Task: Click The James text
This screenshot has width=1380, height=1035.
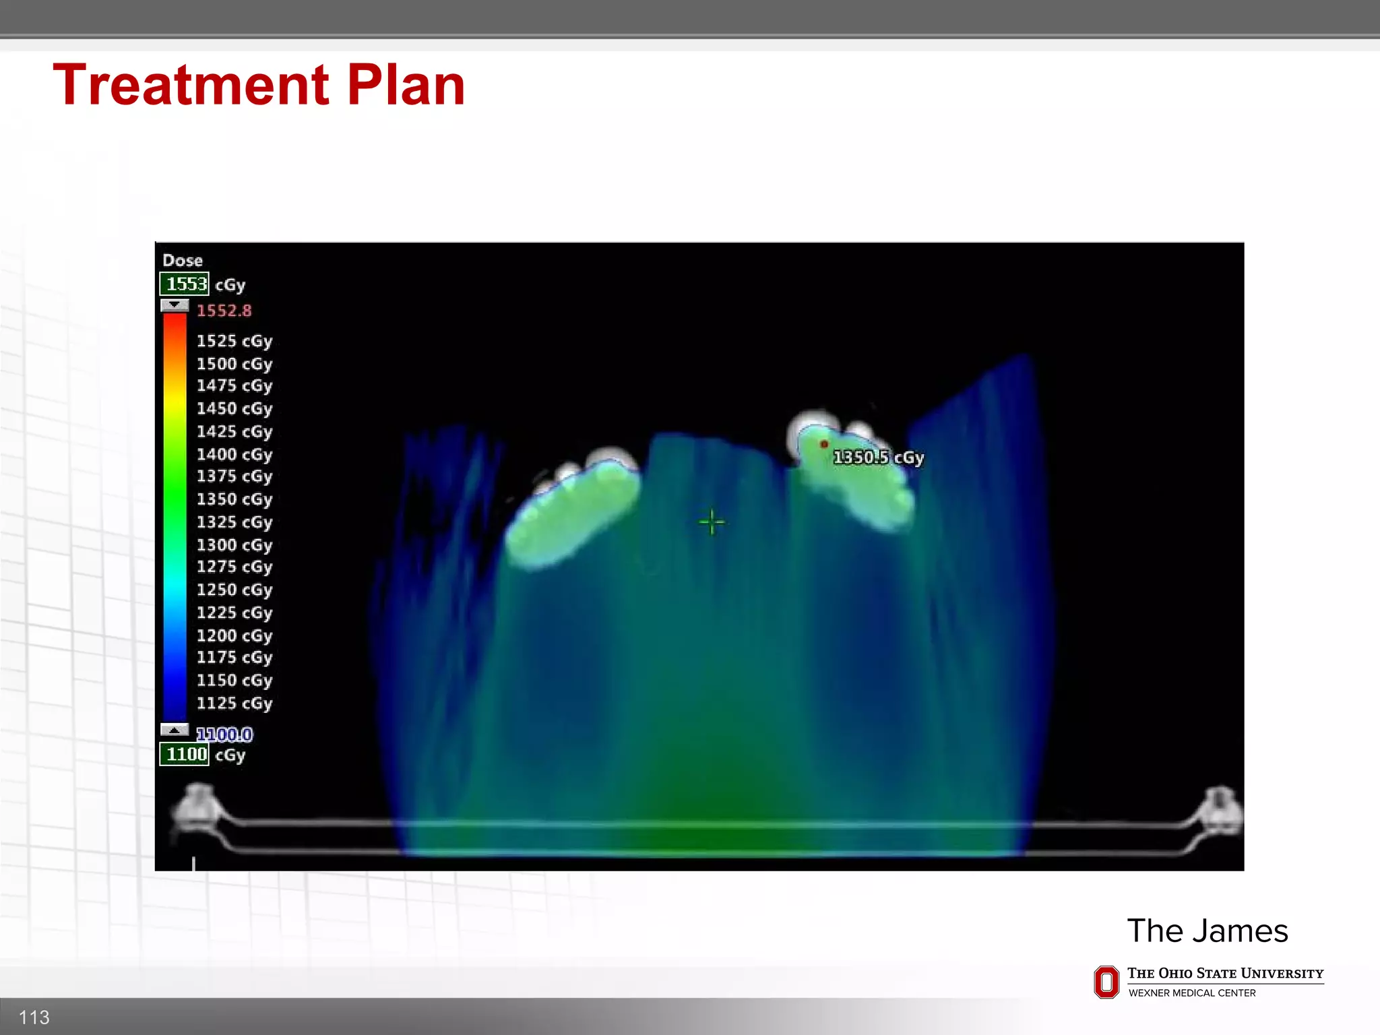Action: point(1207,931)
